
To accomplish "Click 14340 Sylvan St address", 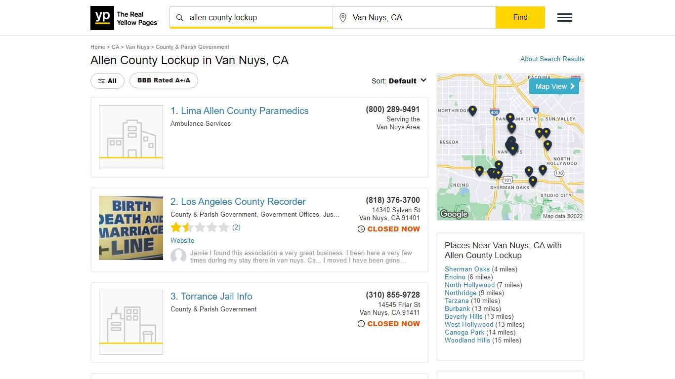I will 396,210.
